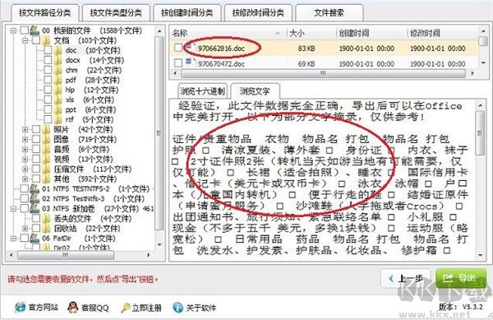
Task: Select the 970670472.doc file icon
Action: (x=189, y=62)
